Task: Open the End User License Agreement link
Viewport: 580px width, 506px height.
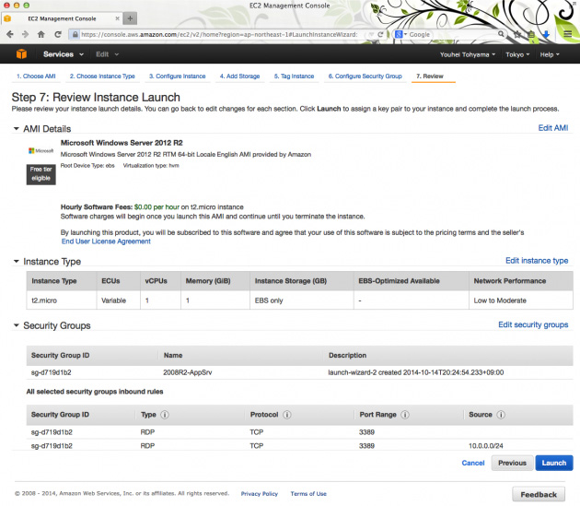Action: click(106, 241)
